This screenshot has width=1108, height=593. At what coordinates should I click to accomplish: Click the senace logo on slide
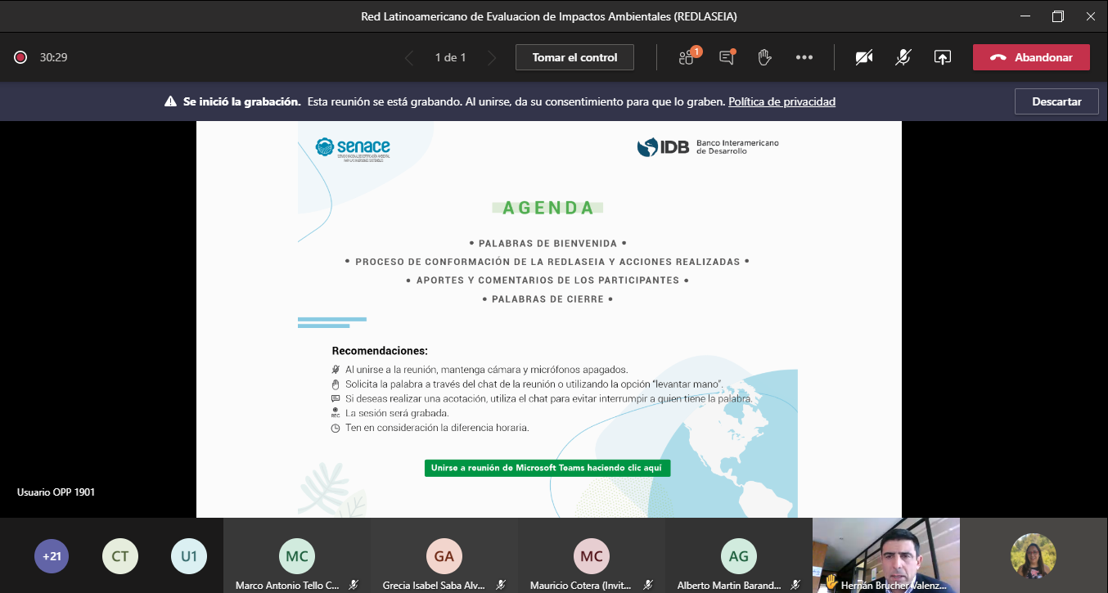coord(353,150)
